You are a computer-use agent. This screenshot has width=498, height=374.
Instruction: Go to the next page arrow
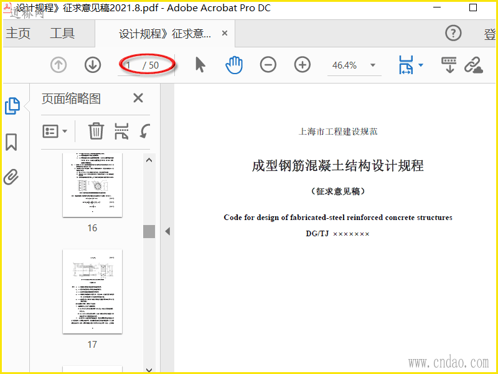tap(92, 65)
